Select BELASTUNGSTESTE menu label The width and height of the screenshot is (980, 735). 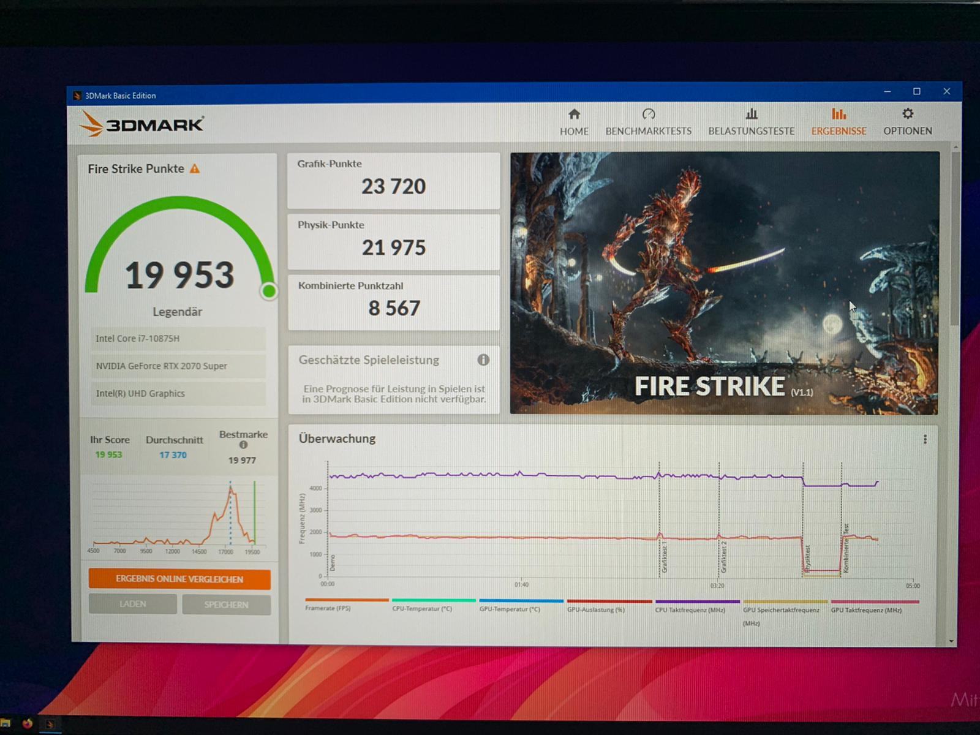point(752,131)
